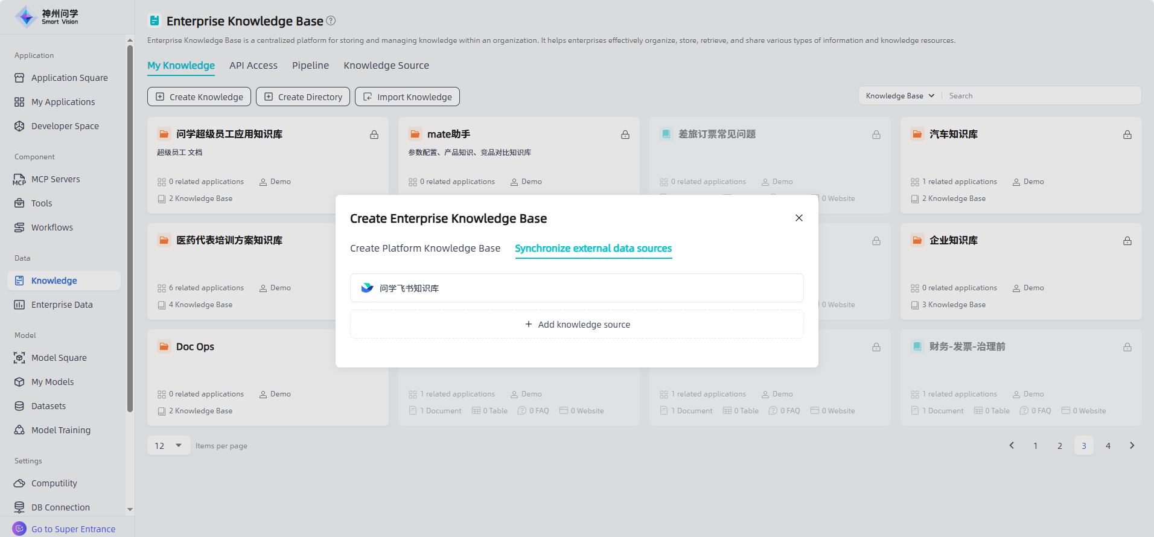1154x537 pixels.
Task: Click the Smart Vision logo
Action: (x=47, y=17)
